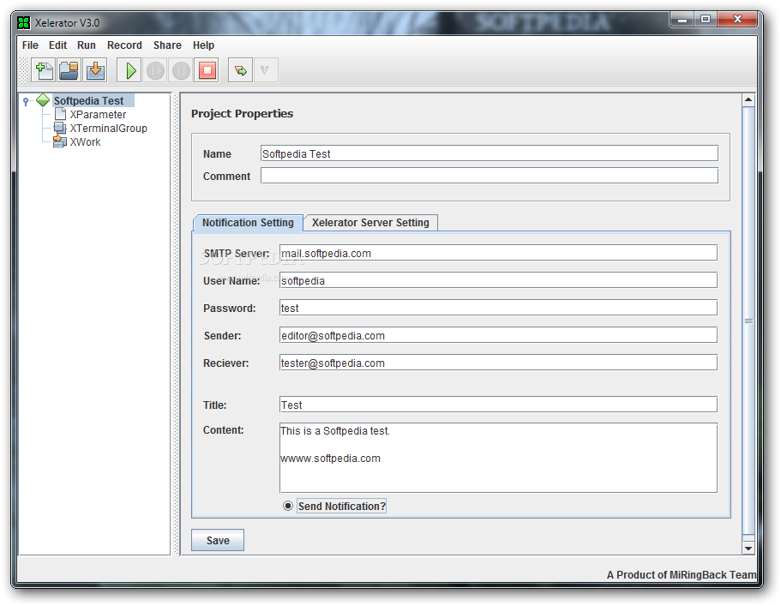This screenshot has height=606, width=781.
Task: Click the Title input field
Action: pyautogui.click(x=498, y=405)
